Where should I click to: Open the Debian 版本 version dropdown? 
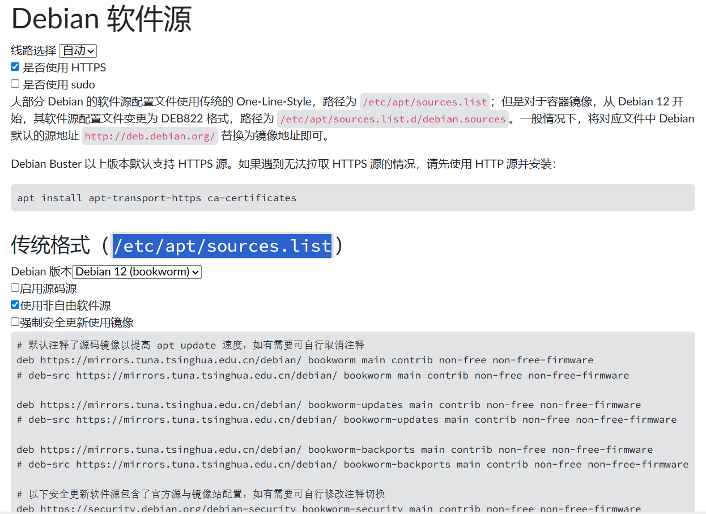(137, 272)
